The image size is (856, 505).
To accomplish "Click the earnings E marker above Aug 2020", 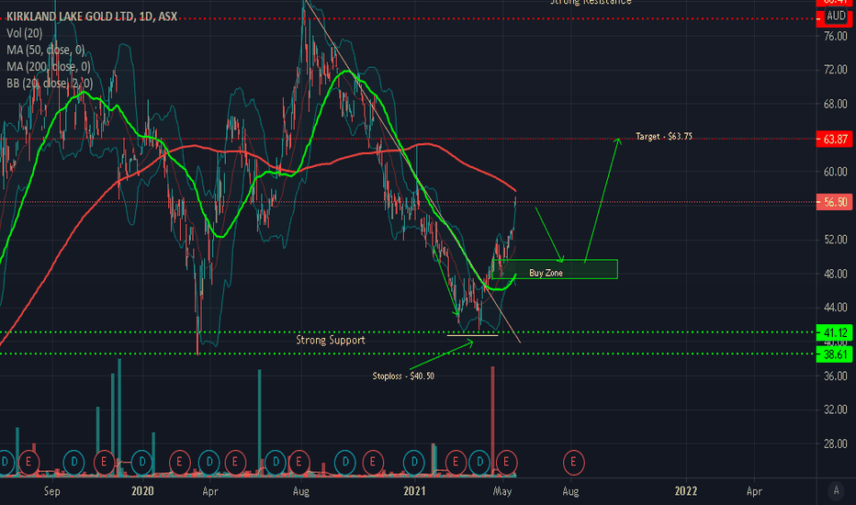I will [x=298, y=463].
